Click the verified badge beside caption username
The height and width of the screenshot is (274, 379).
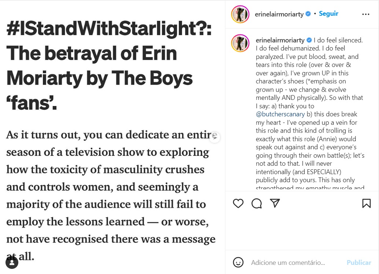(309, 40)
